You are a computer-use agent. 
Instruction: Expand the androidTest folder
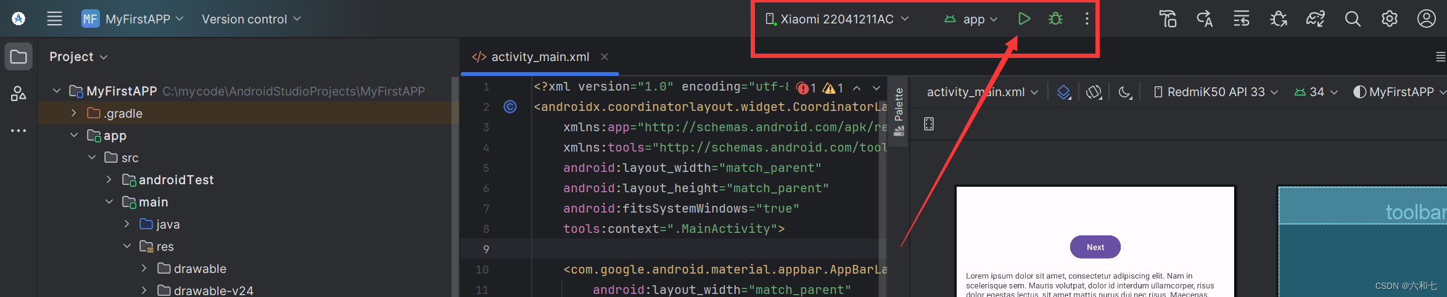coord(109,180)
